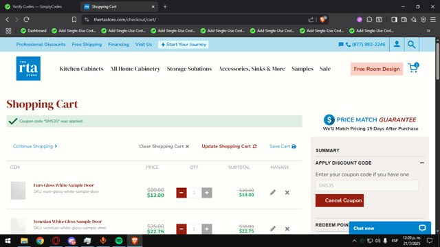Bookmark this page using the bookmark icon
The width and height of the screenshot is (440, 247).
[x=74, y=20]
